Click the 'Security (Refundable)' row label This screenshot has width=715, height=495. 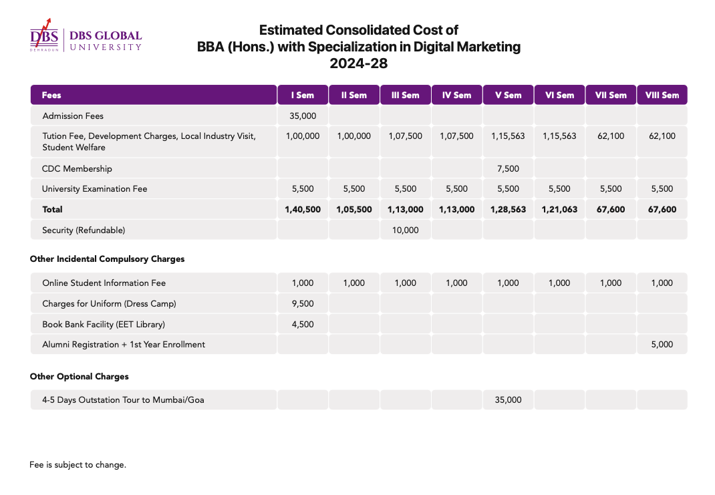[84, 230]
